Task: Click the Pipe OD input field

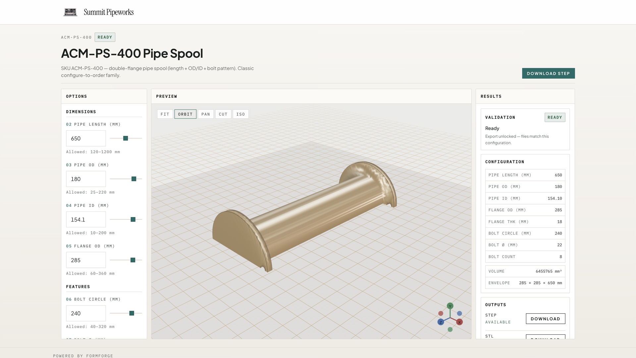Action: [86, 179]
